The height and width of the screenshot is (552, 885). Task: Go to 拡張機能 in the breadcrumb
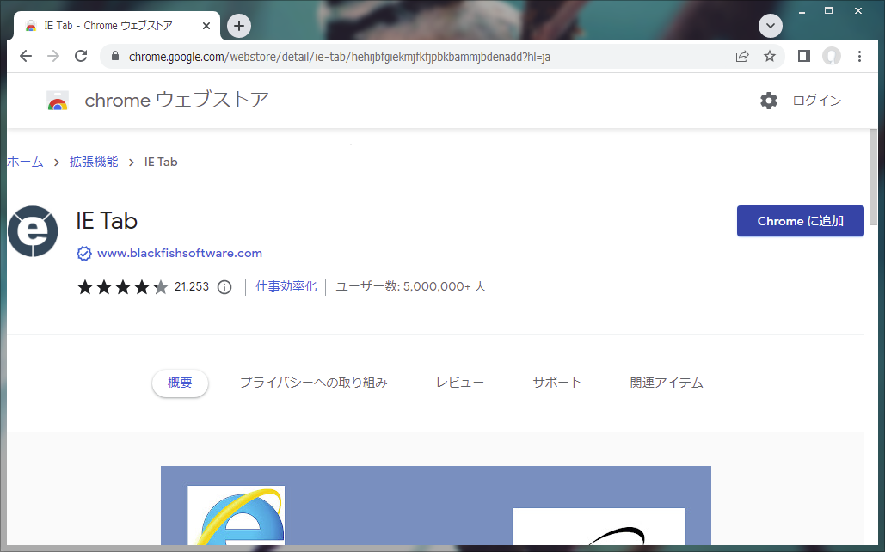coord(94,162)
